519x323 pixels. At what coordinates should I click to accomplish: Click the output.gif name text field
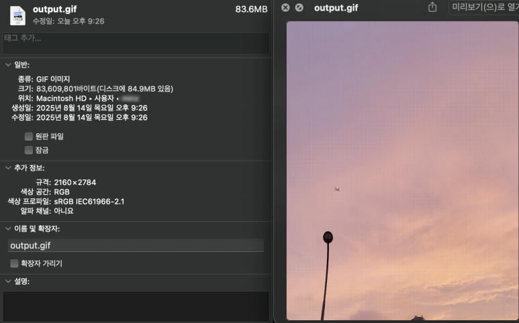(x=136, y=245)
